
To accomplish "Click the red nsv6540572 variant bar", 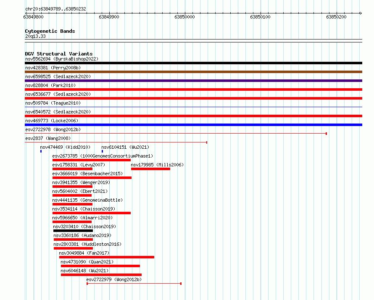I will [x=193, y=116].
